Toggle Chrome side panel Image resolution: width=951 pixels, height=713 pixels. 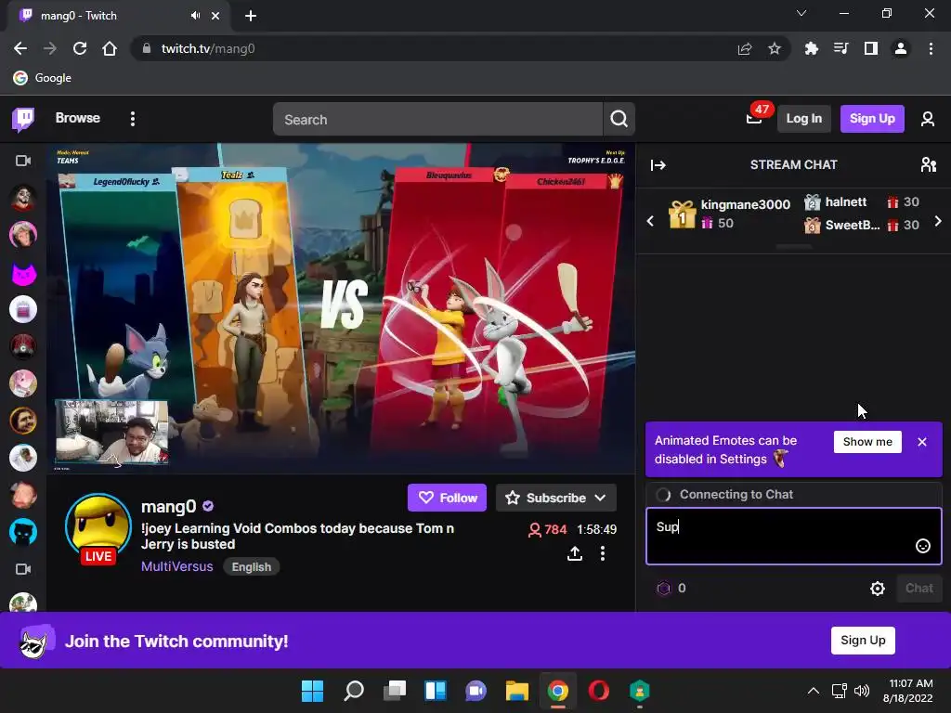[870, 48]
